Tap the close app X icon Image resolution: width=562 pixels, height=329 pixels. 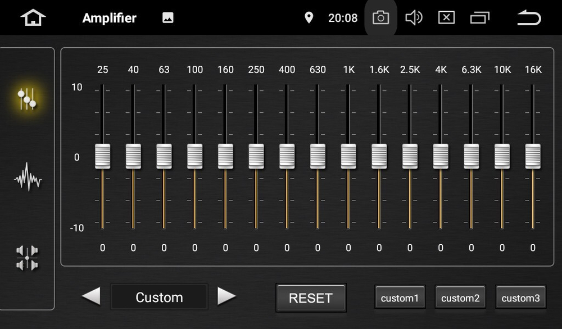click(x=446, y=18)
